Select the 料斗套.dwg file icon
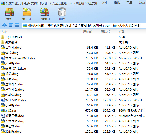The image size is (146, 137). coord(3,95)
